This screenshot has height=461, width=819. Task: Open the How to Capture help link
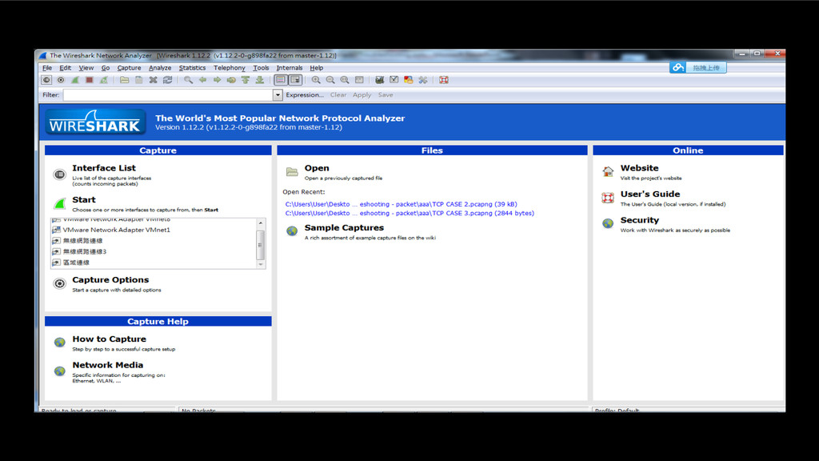tap(109, 339)
